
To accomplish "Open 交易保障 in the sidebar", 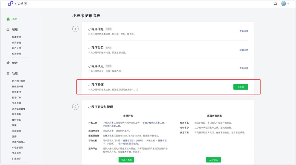I will [x=16, y=103].
